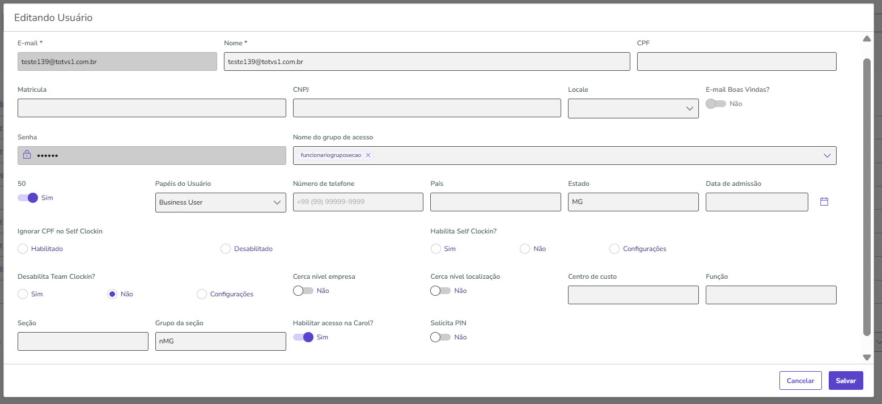Image resolution: width=882 pixels, height=404 pixels.
Task: Enable the Solicita PIN toggle
Action: [x=440, y=337]
